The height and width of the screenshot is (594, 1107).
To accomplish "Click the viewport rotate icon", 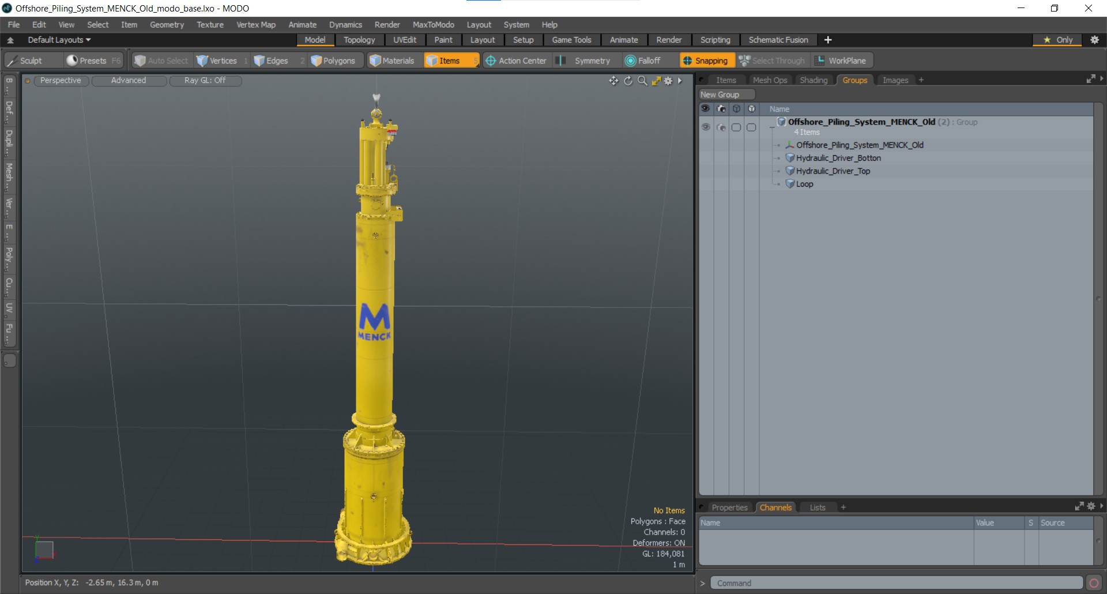I will [628, 81].
